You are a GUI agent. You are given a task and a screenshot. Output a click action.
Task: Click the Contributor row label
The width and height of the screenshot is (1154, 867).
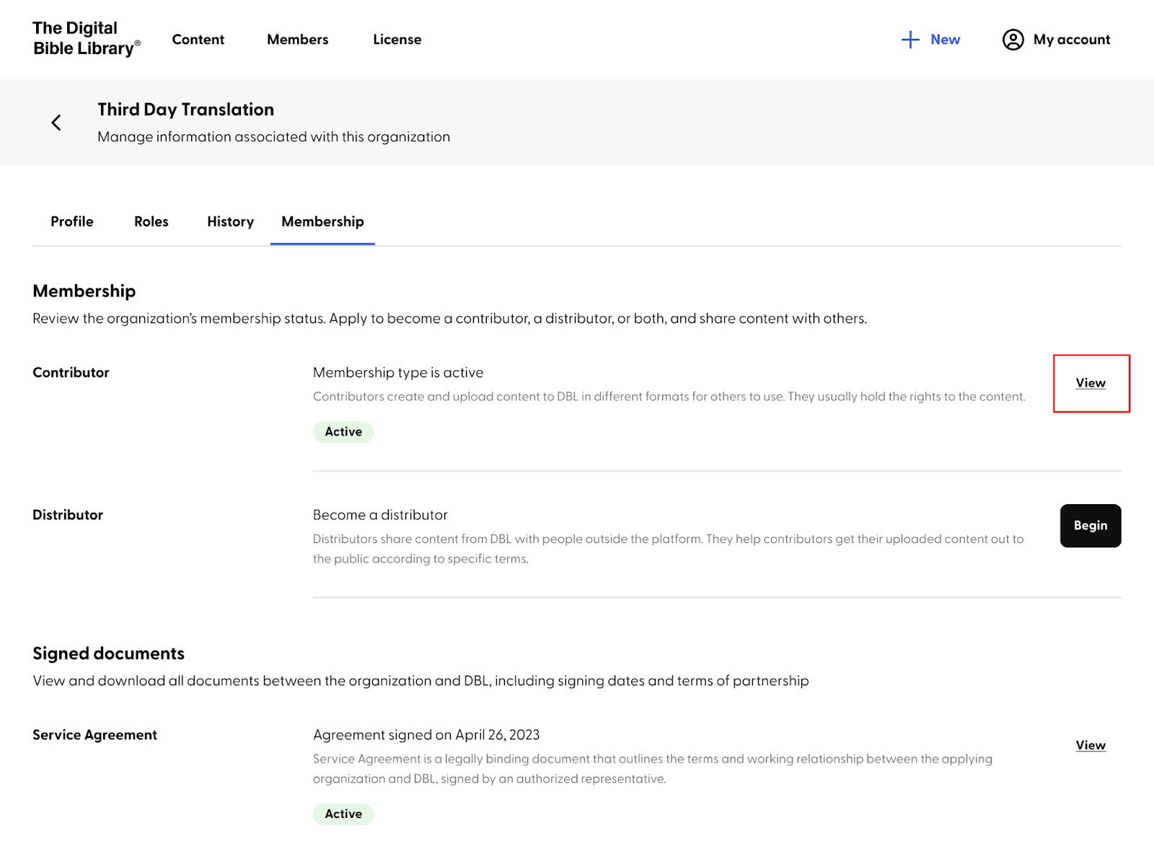coord(71,373)
